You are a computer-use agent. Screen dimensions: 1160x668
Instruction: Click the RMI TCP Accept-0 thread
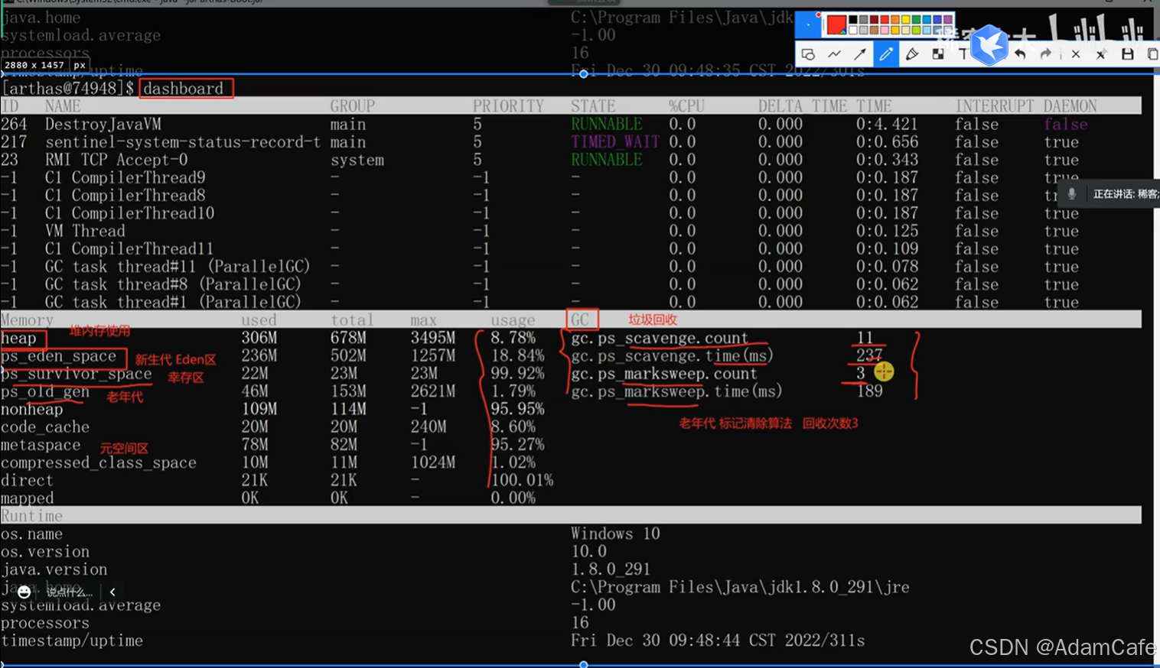[116, 160]
